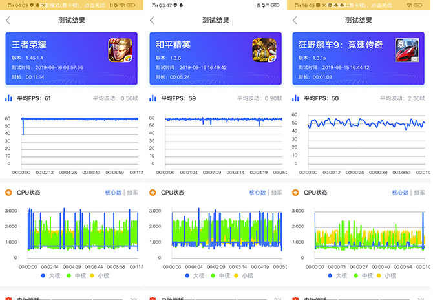
Task: Tap the 和平精英 title text on blue card
Action: [173, 45]
